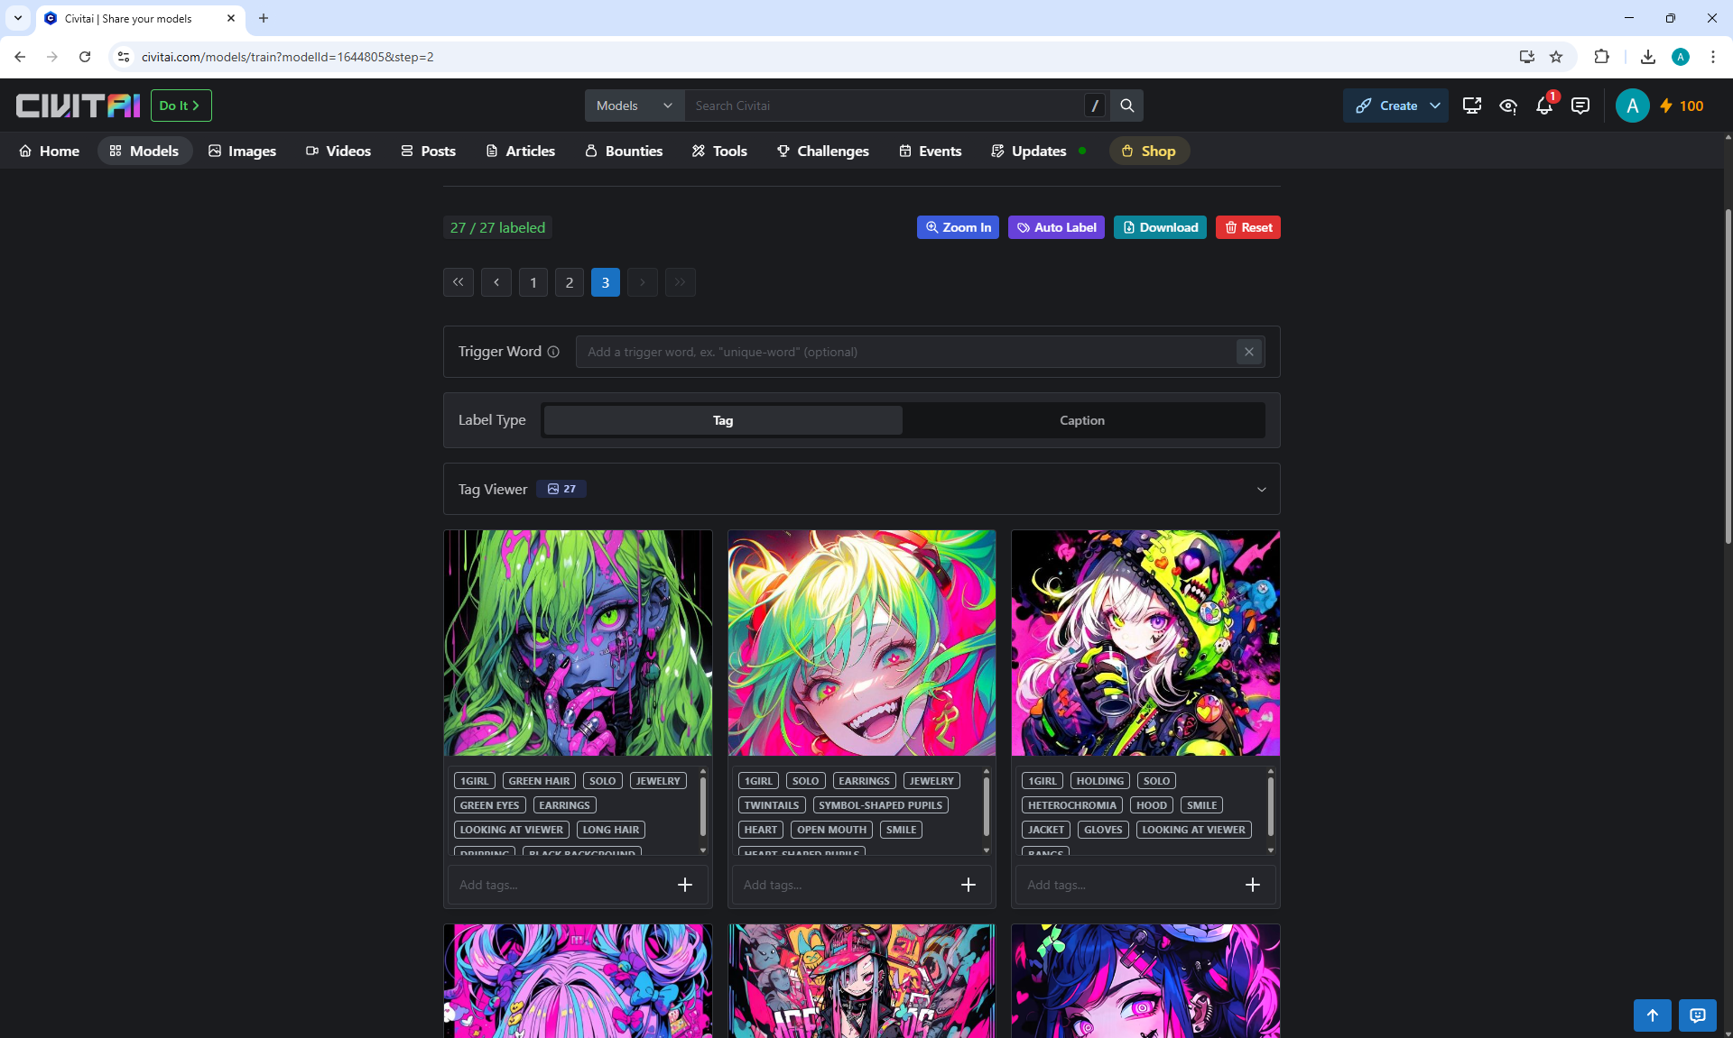This screenshot has height=1038, width=1733.
Task: Click the magnifier search button
Action: 1126,106
